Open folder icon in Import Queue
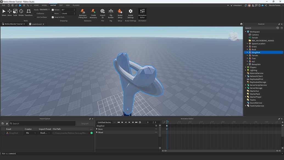 (x=3, y=123)
